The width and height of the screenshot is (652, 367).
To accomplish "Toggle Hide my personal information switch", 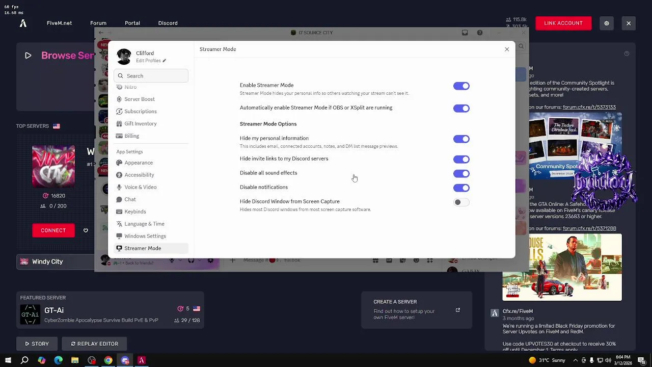I will click(461, 139).
